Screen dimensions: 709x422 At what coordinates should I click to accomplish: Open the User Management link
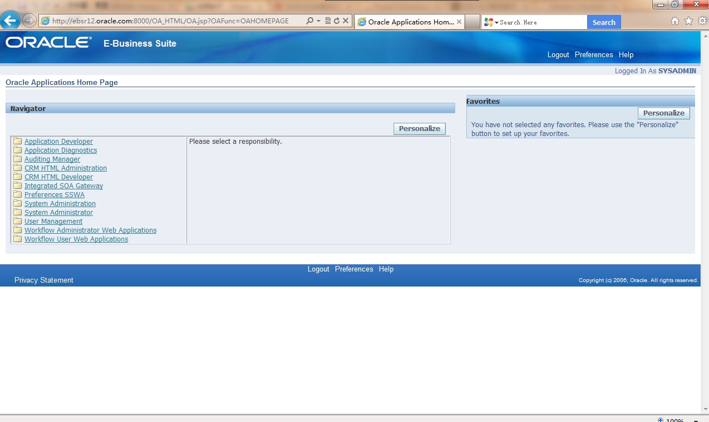pos(53,222)
